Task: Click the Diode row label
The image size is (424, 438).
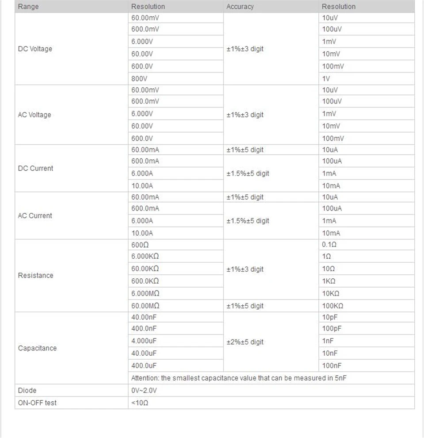Action: tap(27, 390)
